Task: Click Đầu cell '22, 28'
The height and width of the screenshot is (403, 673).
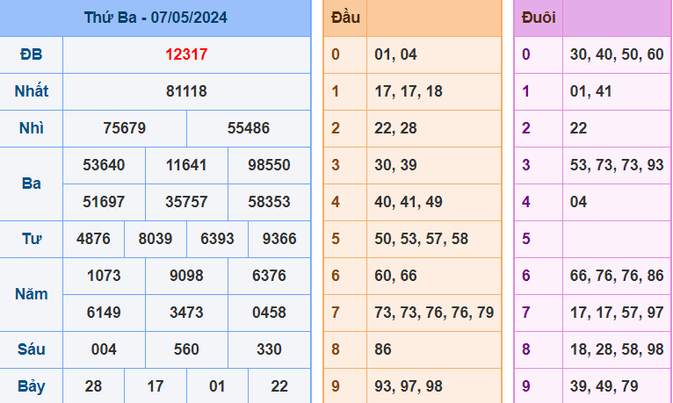Action: point(395,128)
